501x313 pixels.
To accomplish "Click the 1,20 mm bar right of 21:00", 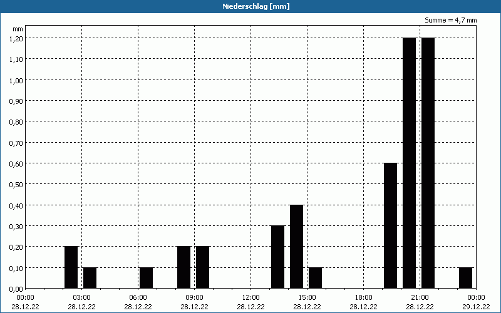I will [428, 163].
